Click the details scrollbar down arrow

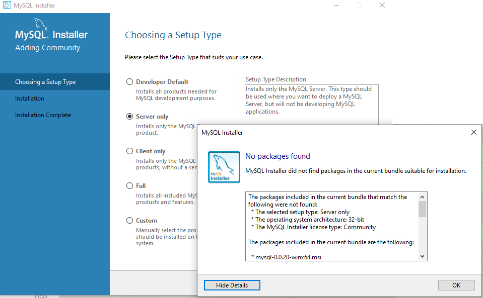click(423, 256)
